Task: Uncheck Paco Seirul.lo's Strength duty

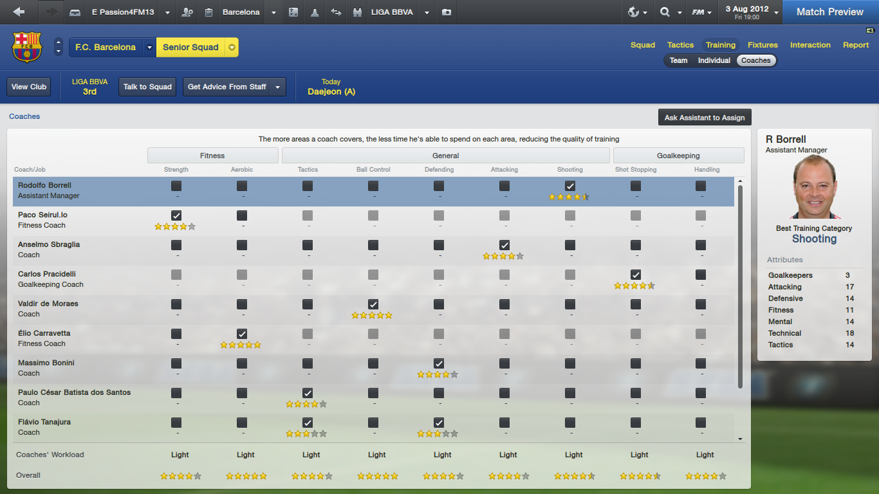Action: (176, 215)
